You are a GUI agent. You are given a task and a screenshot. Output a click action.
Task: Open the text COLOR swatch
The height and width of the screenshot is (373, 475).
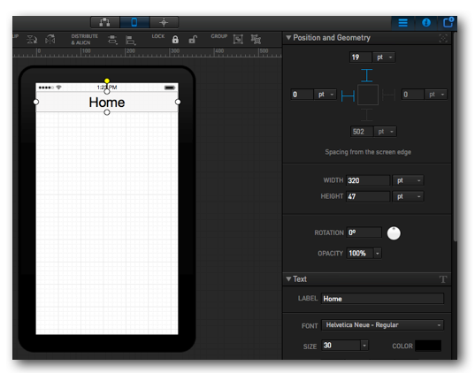428,346
